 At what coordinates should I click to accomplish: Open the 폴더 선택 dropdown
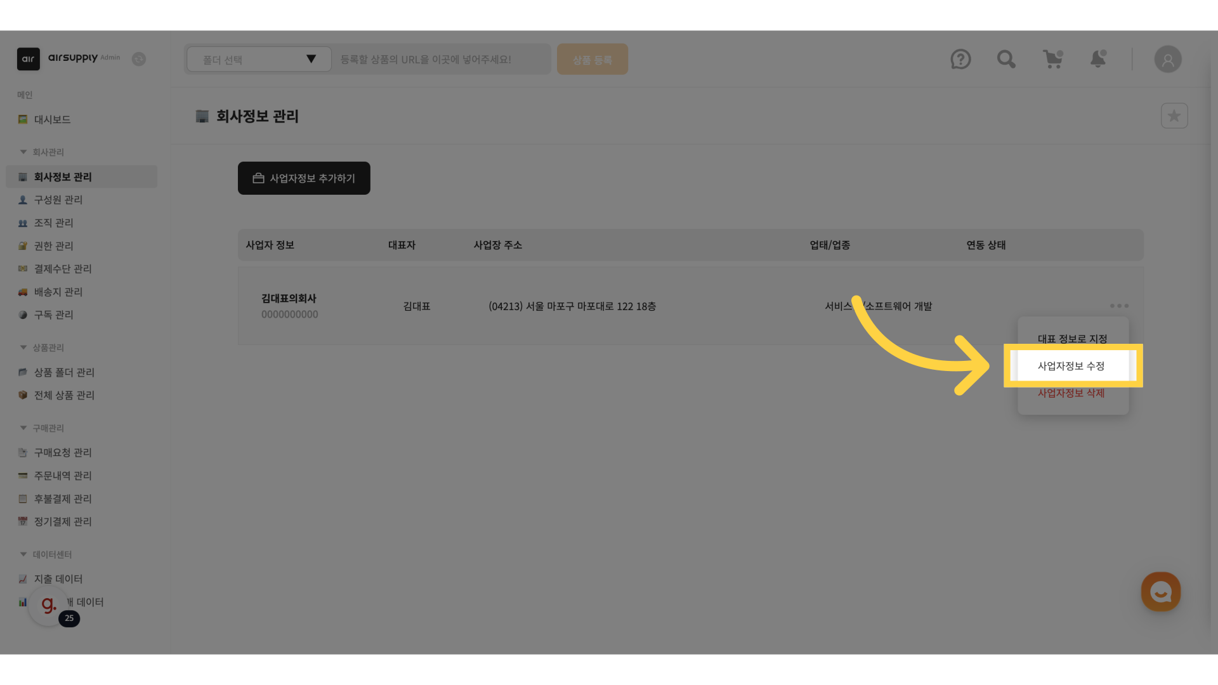tap(259, 60)
